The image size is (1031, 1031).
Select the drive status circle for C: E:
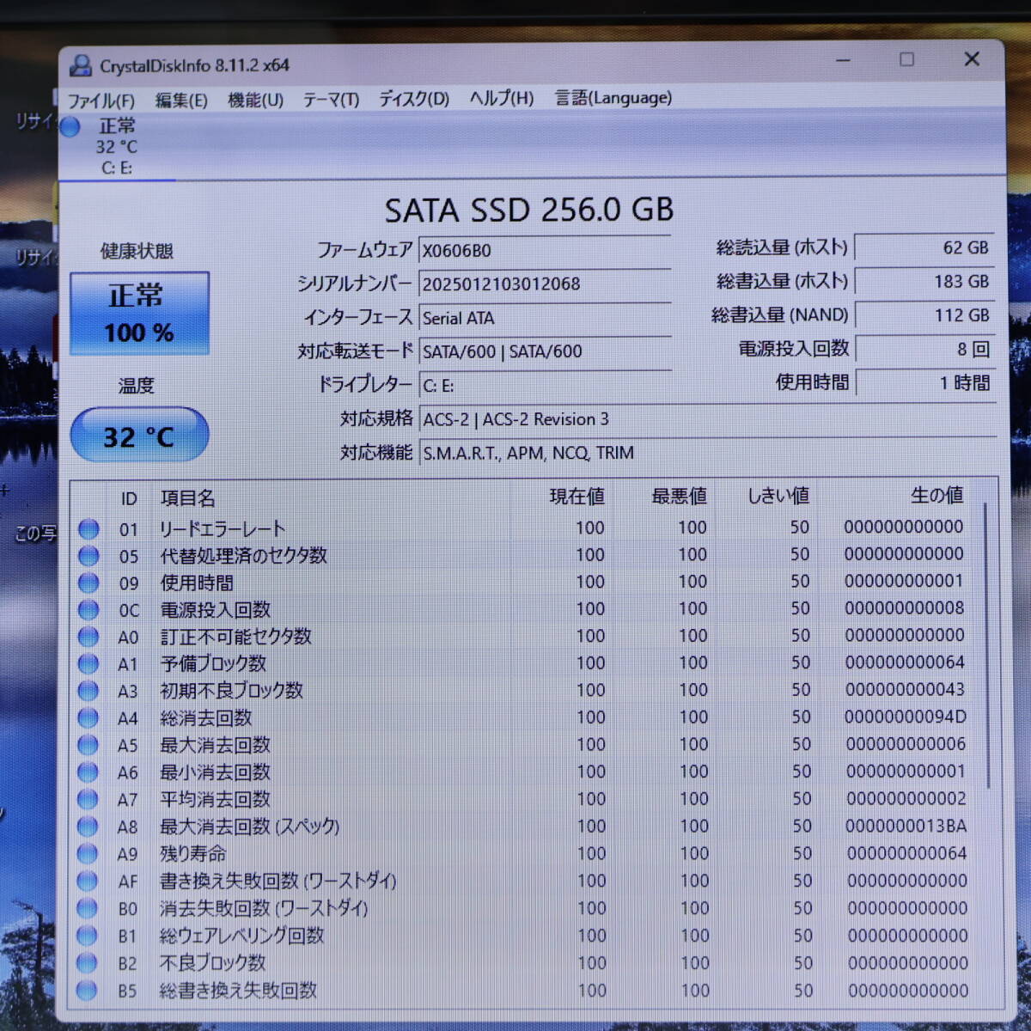coord(70,127)
